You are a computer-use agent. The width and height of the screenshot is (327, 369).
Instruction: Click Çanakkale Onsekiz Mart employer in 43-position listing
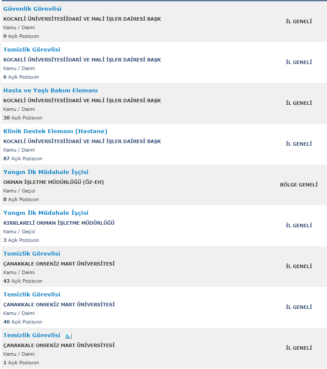pyautogui.click(x=59, y=264)
